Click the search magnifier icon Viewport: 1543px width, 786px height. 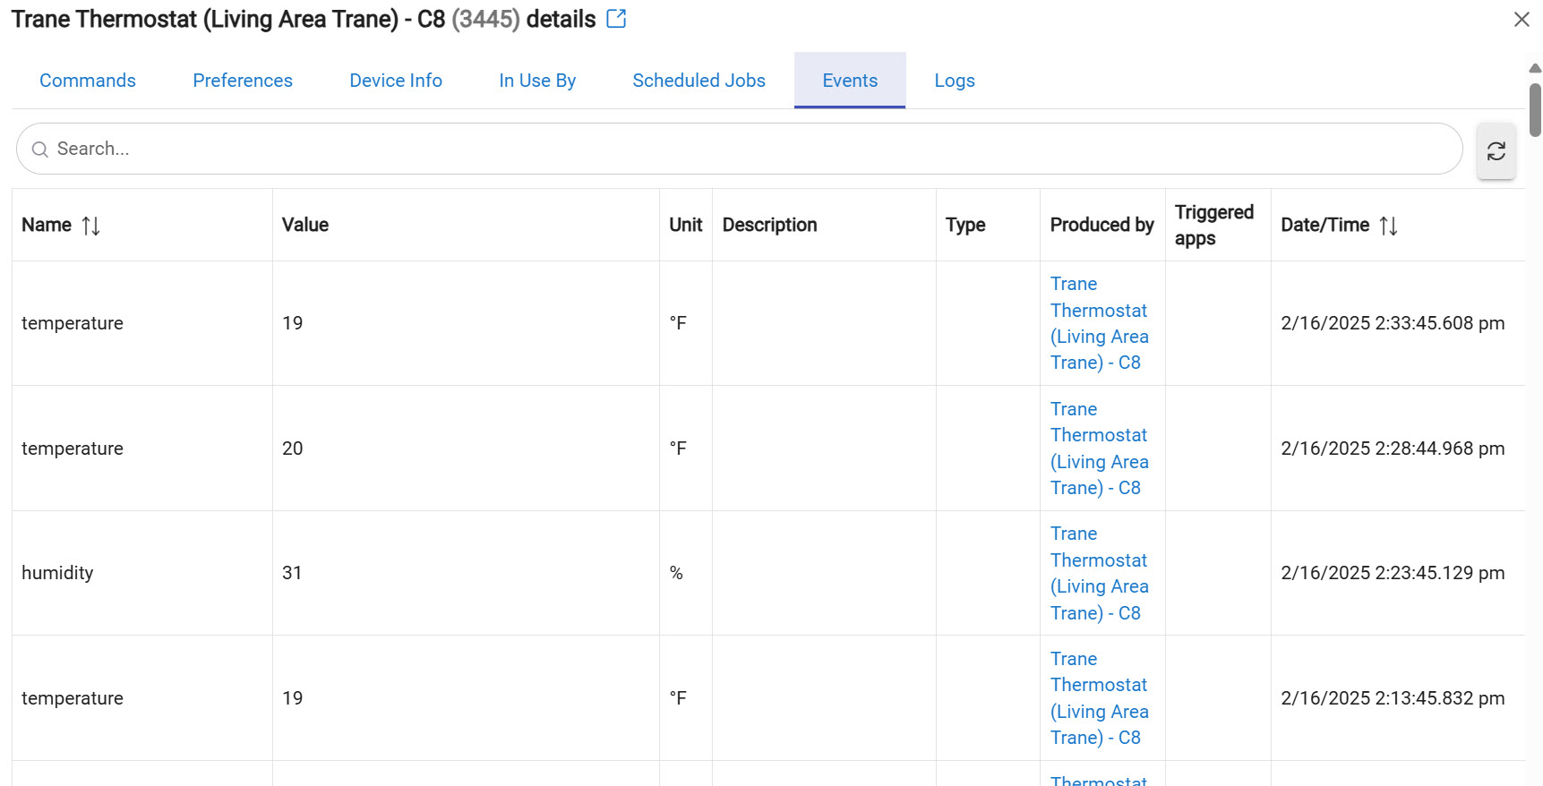[39, 150]
